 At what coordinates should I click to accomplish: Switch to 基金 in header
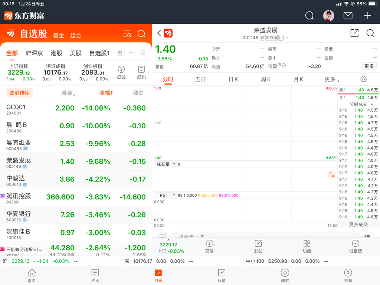coord(59,36)
